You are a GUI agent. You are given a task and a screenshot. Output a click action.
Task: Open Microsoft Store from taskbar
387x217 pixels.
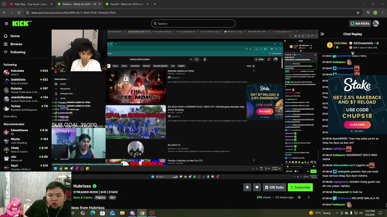[102, 213]
